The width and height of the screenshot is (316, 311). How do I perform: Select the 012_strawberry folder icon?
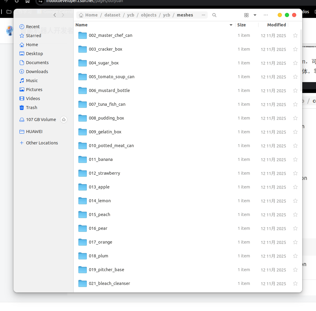click(x=82, y=173)
